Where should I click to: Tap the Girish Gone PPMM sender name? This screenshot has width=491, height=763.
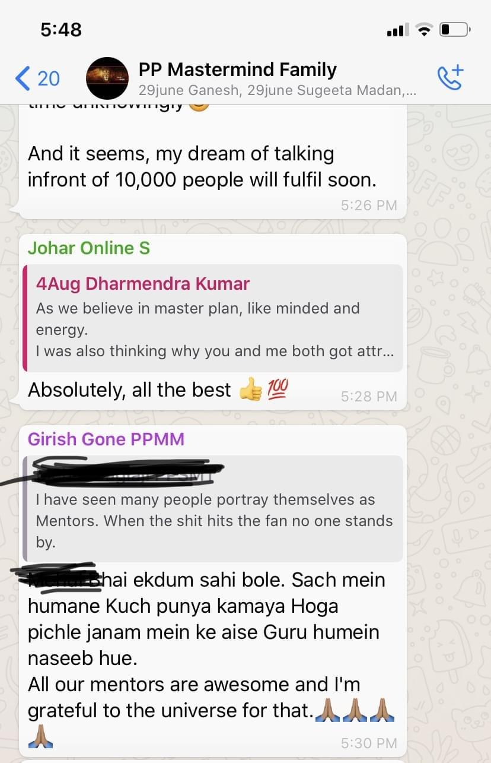106,439
